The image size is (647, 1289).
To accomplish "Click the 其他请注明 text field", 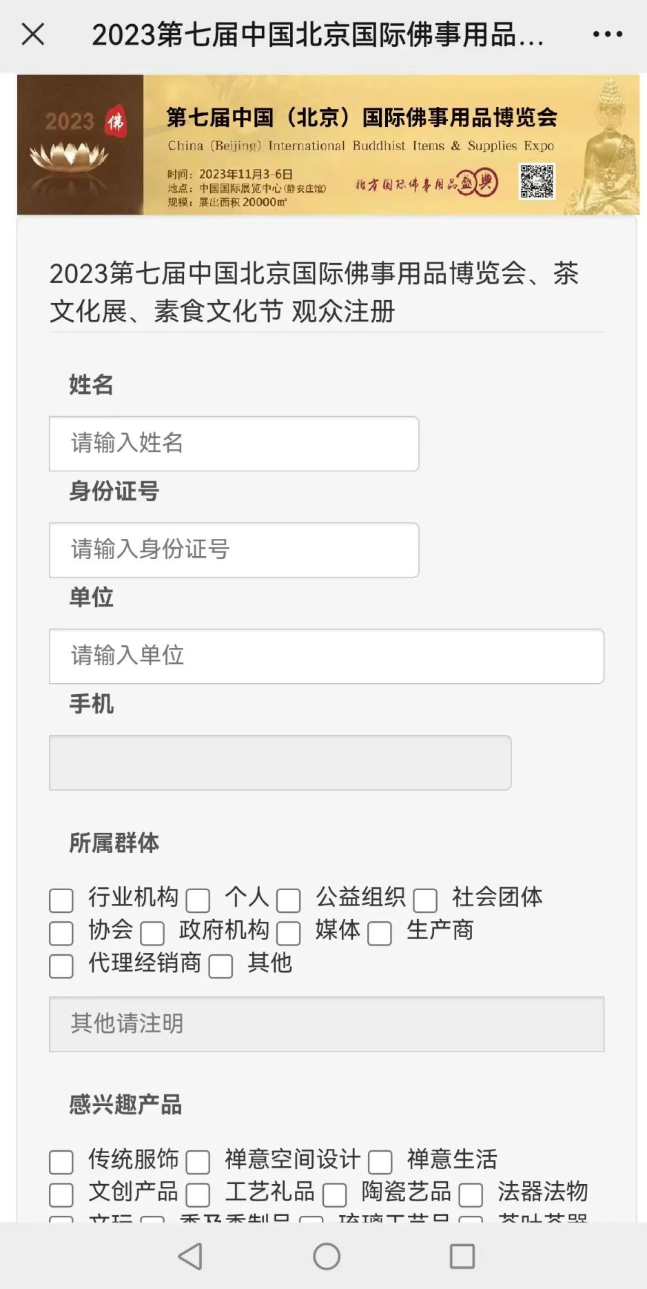I will coord(326,1023).
